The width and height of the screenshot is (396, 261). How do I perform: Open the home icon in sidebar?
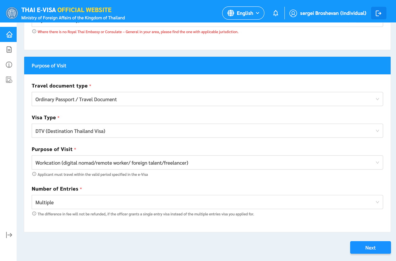tap(9, 34)
